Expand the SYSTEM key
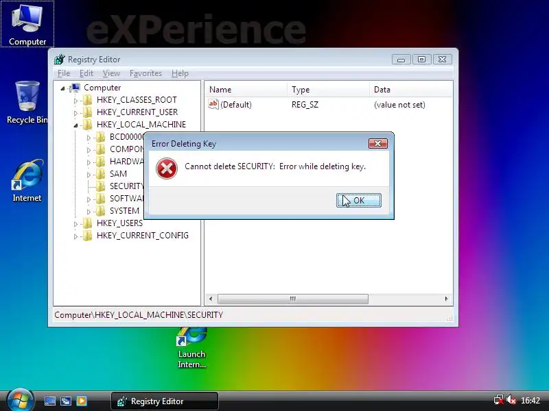The height and width of the screenshot is (411, 549). (x=89, y=212)
